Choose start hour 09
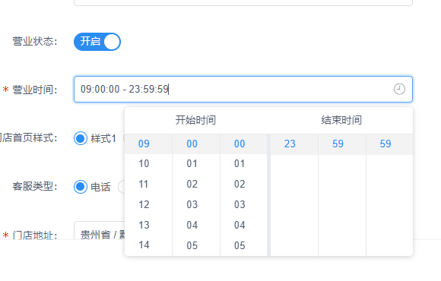Image resolution: width=441 pixels, height=281 pixels. pyautogui.click(x=148, y=144)
